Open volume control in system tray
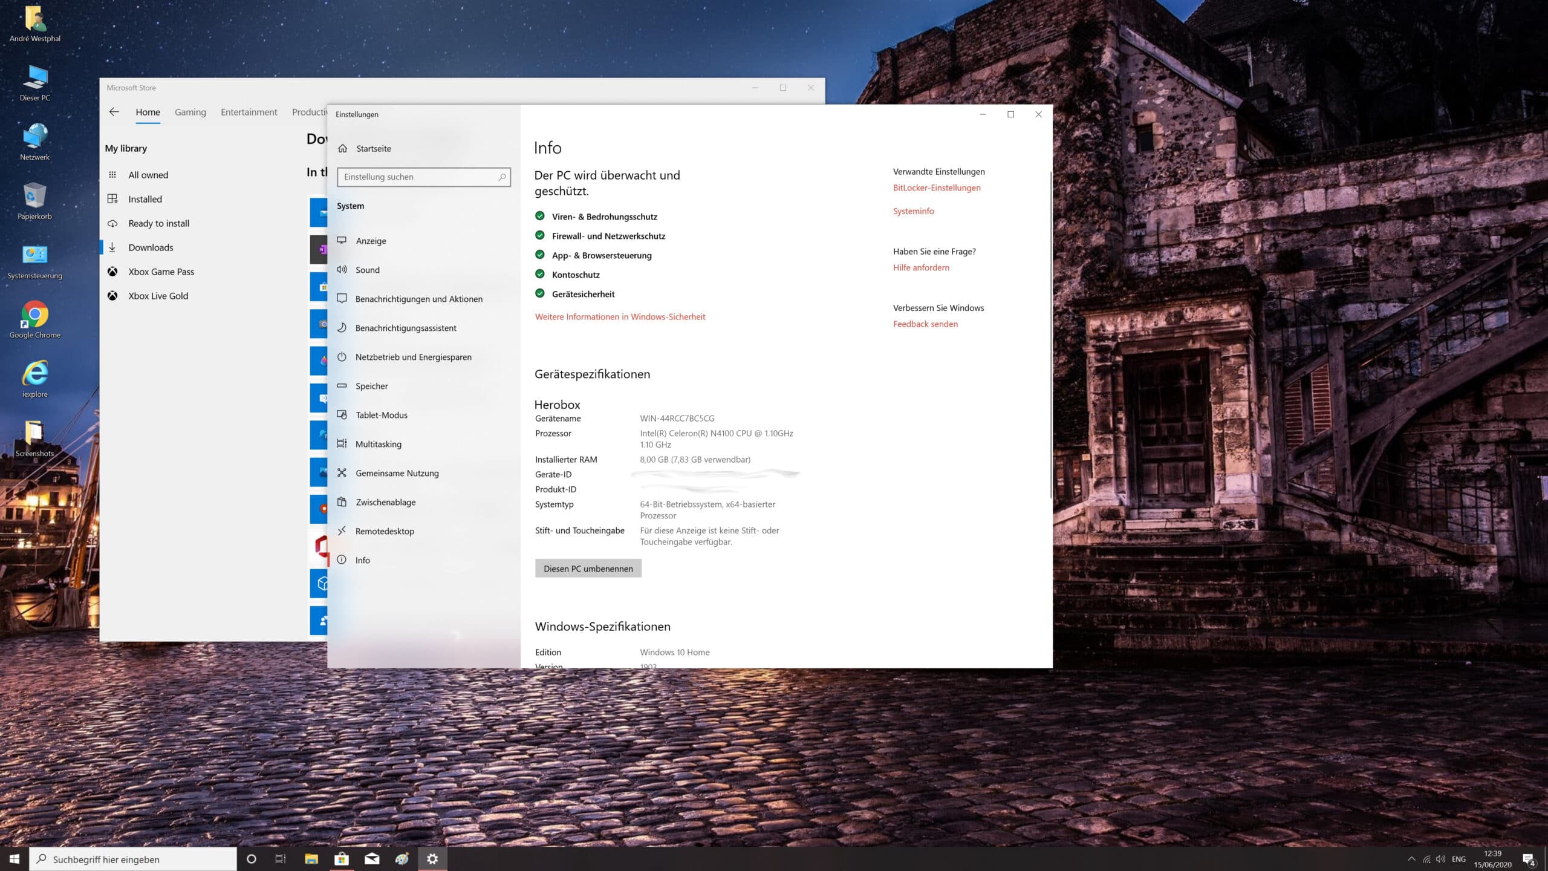This screenshot has width=1548, height=871. pyautogui.click(x=1441, y=859)
